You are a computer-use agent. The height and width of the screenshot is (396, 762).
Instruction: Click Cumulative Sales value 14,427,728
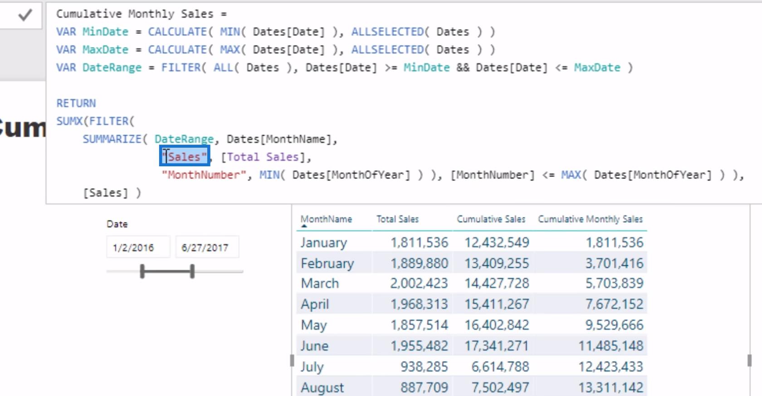click(x=497, y=284)
